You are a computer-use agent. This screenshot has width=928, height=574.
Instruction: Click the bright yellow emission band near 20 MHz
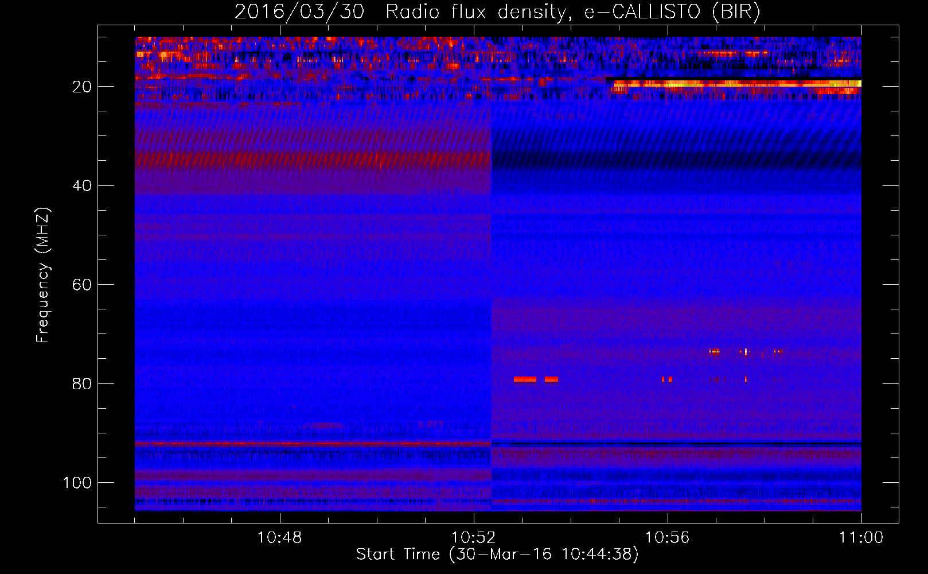click(x=738, y=84)
